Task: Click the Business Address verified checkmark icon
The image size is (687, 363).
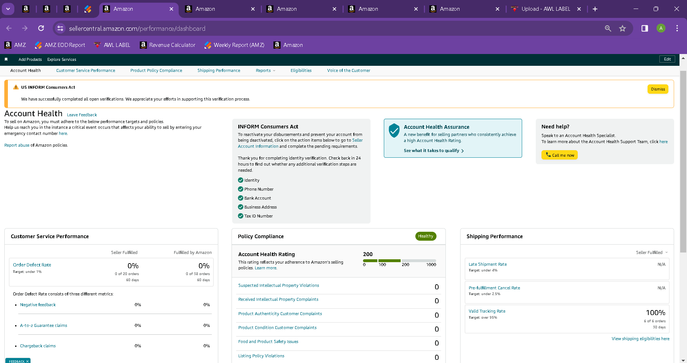Action: point(240,207)
